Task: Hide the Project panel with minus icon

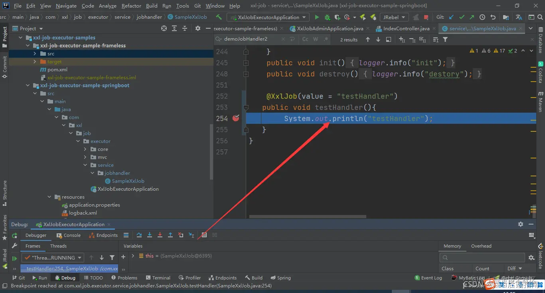Action: (x=208, y=28)
